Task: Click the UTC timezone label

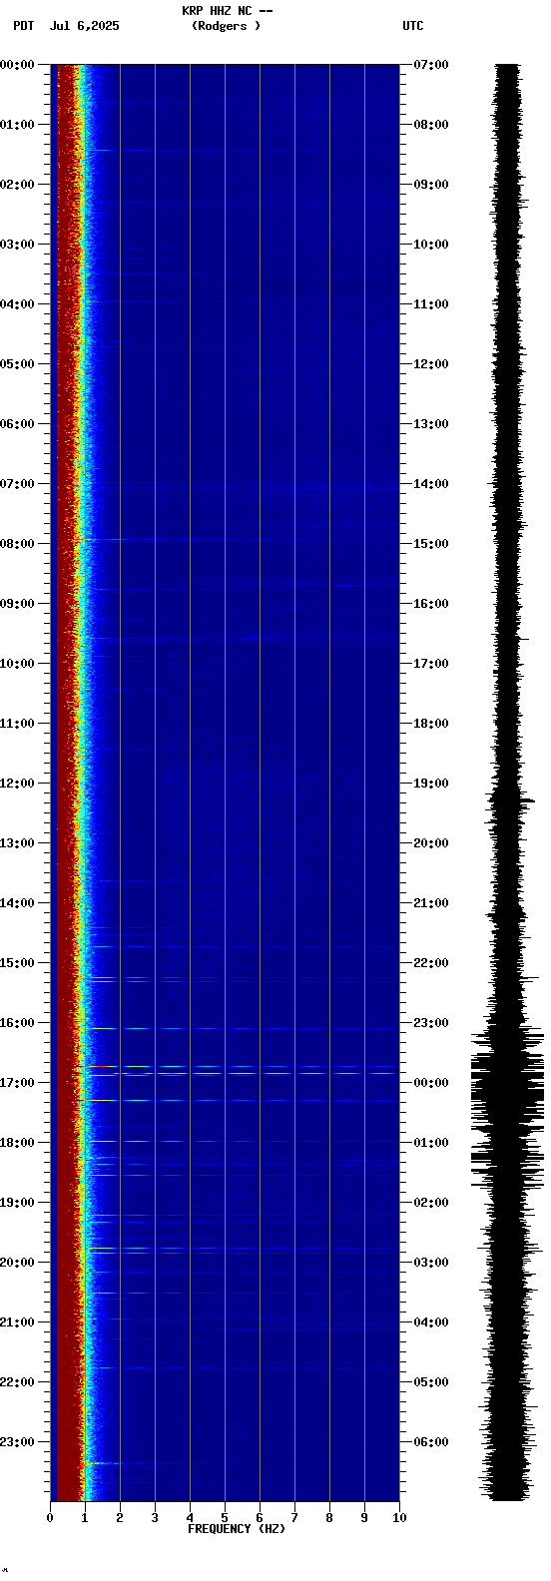Action: coord(413,26)
